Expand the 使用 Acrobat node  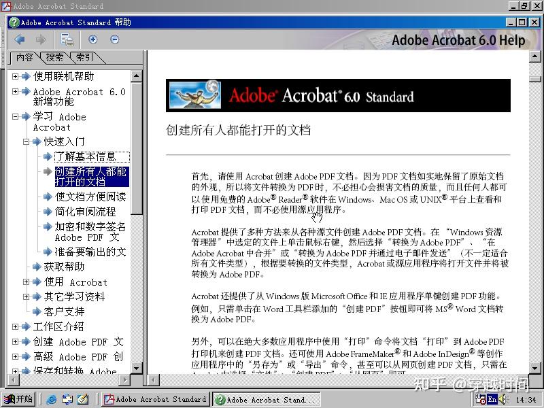26,282
